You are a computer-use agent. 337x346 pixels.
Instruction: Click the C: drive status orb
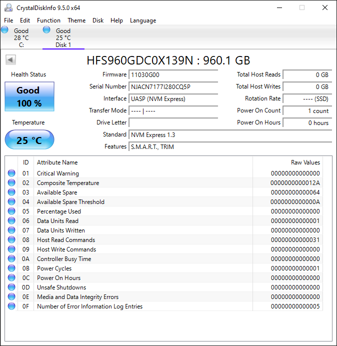coord(4,30)
